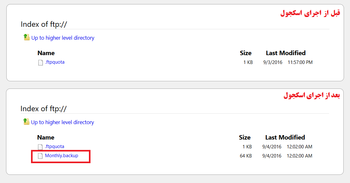Click the file icon next to Monthly.backup

point(40,156)
